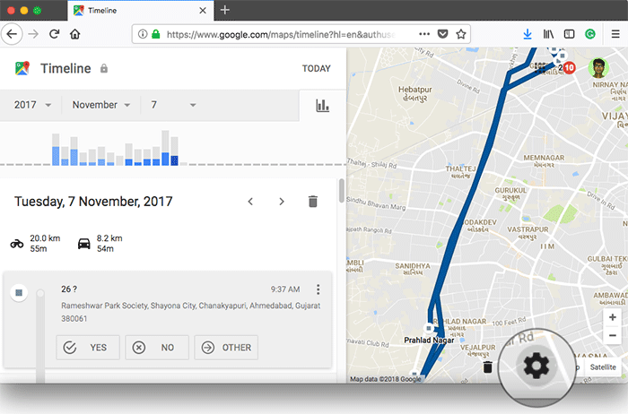Open the settings gear on the map
The width and height of the screenshot is (628, 414).
[x=536, y=366]
